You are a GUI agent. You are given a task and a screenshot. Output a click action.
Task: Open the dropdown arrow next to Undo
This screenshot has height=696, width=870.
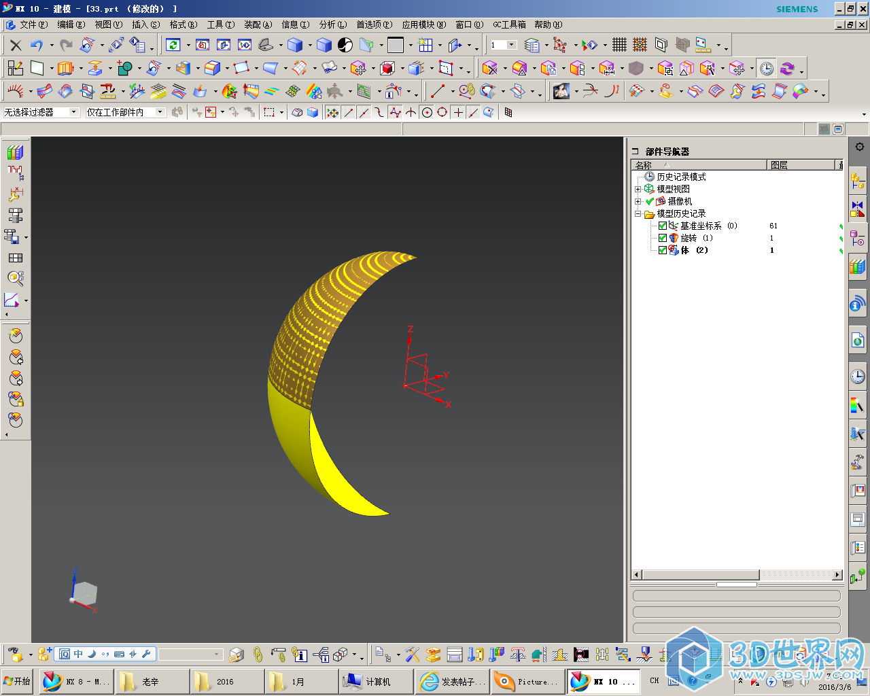(x=51, y=46)
